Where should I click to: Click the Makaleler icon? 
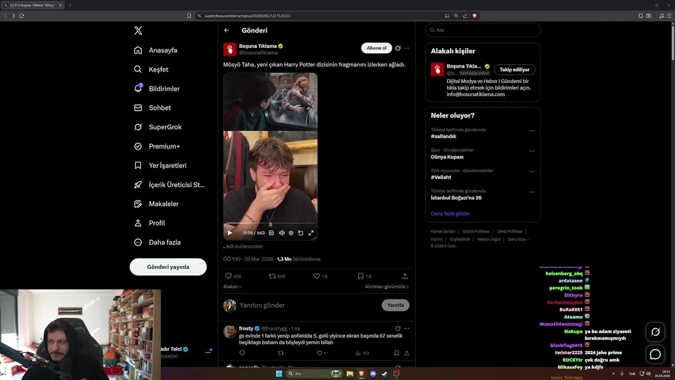[x=138, y=204]
